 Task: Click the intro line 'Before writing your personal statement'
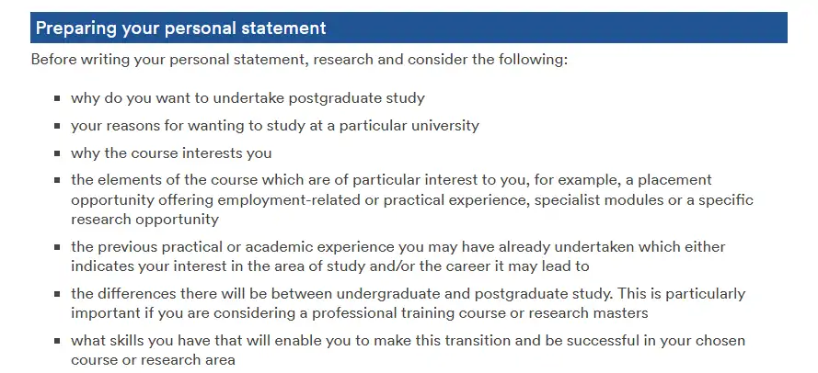299,60
